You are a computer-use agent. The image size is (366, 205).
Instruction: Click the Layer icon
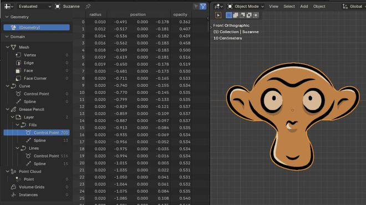pos(18,117)
